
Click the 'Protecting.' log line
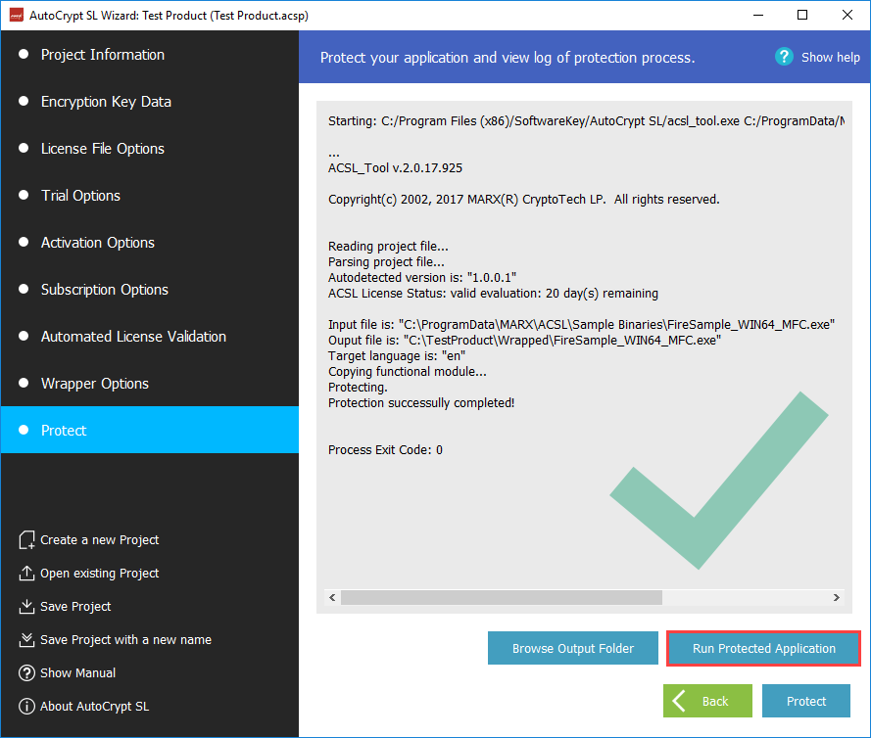point(358,388)
